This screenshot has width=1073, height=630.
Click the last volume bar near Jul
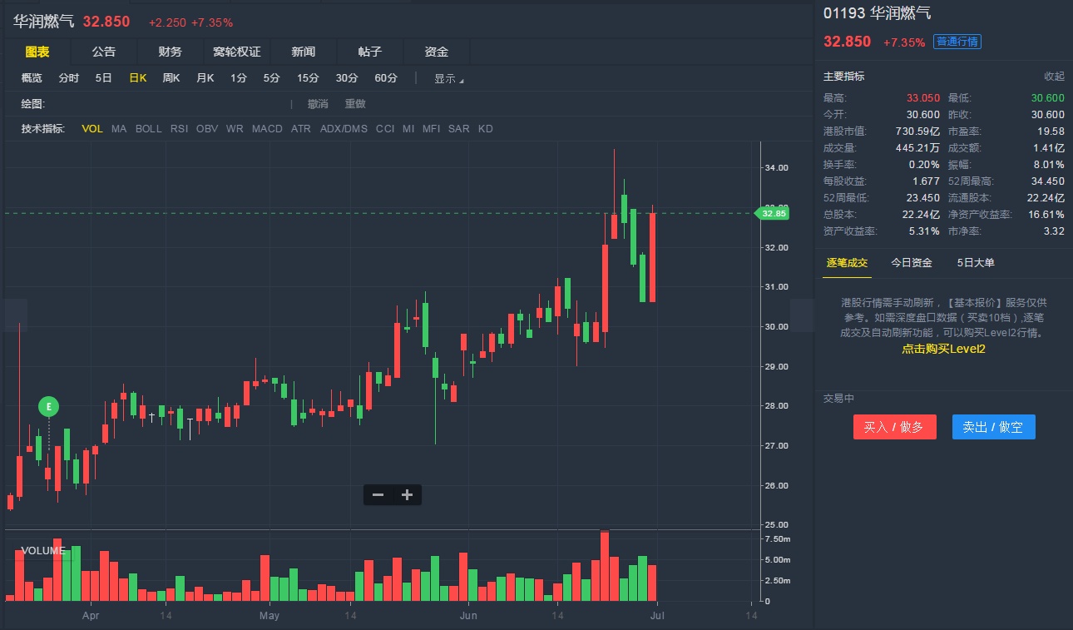652,583
